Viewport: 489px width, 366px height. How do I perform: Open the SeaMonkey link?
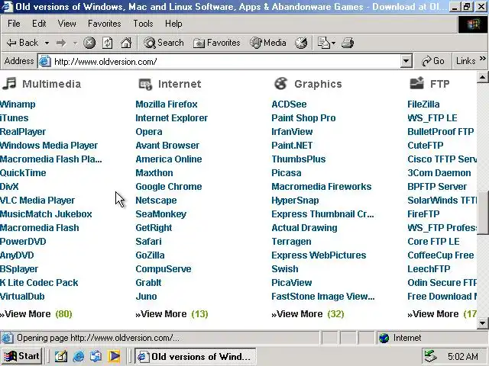[x=161, y=213]
